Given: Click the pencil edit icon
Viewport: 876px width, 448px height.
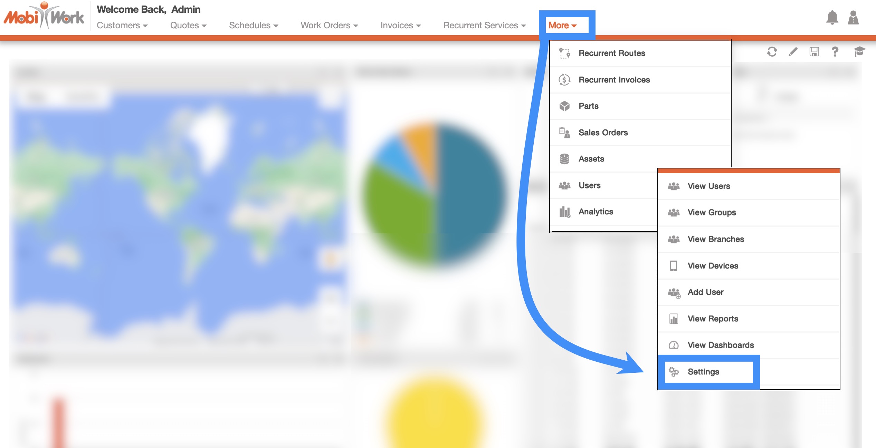Looking at the screenshot, I should click(793, 52).
